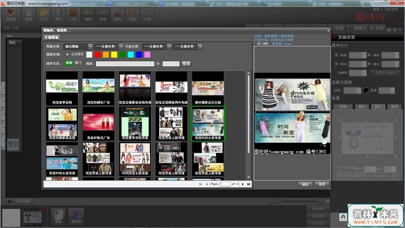
Task: Select the 透明 background tab
Action: tap(343, 107)
